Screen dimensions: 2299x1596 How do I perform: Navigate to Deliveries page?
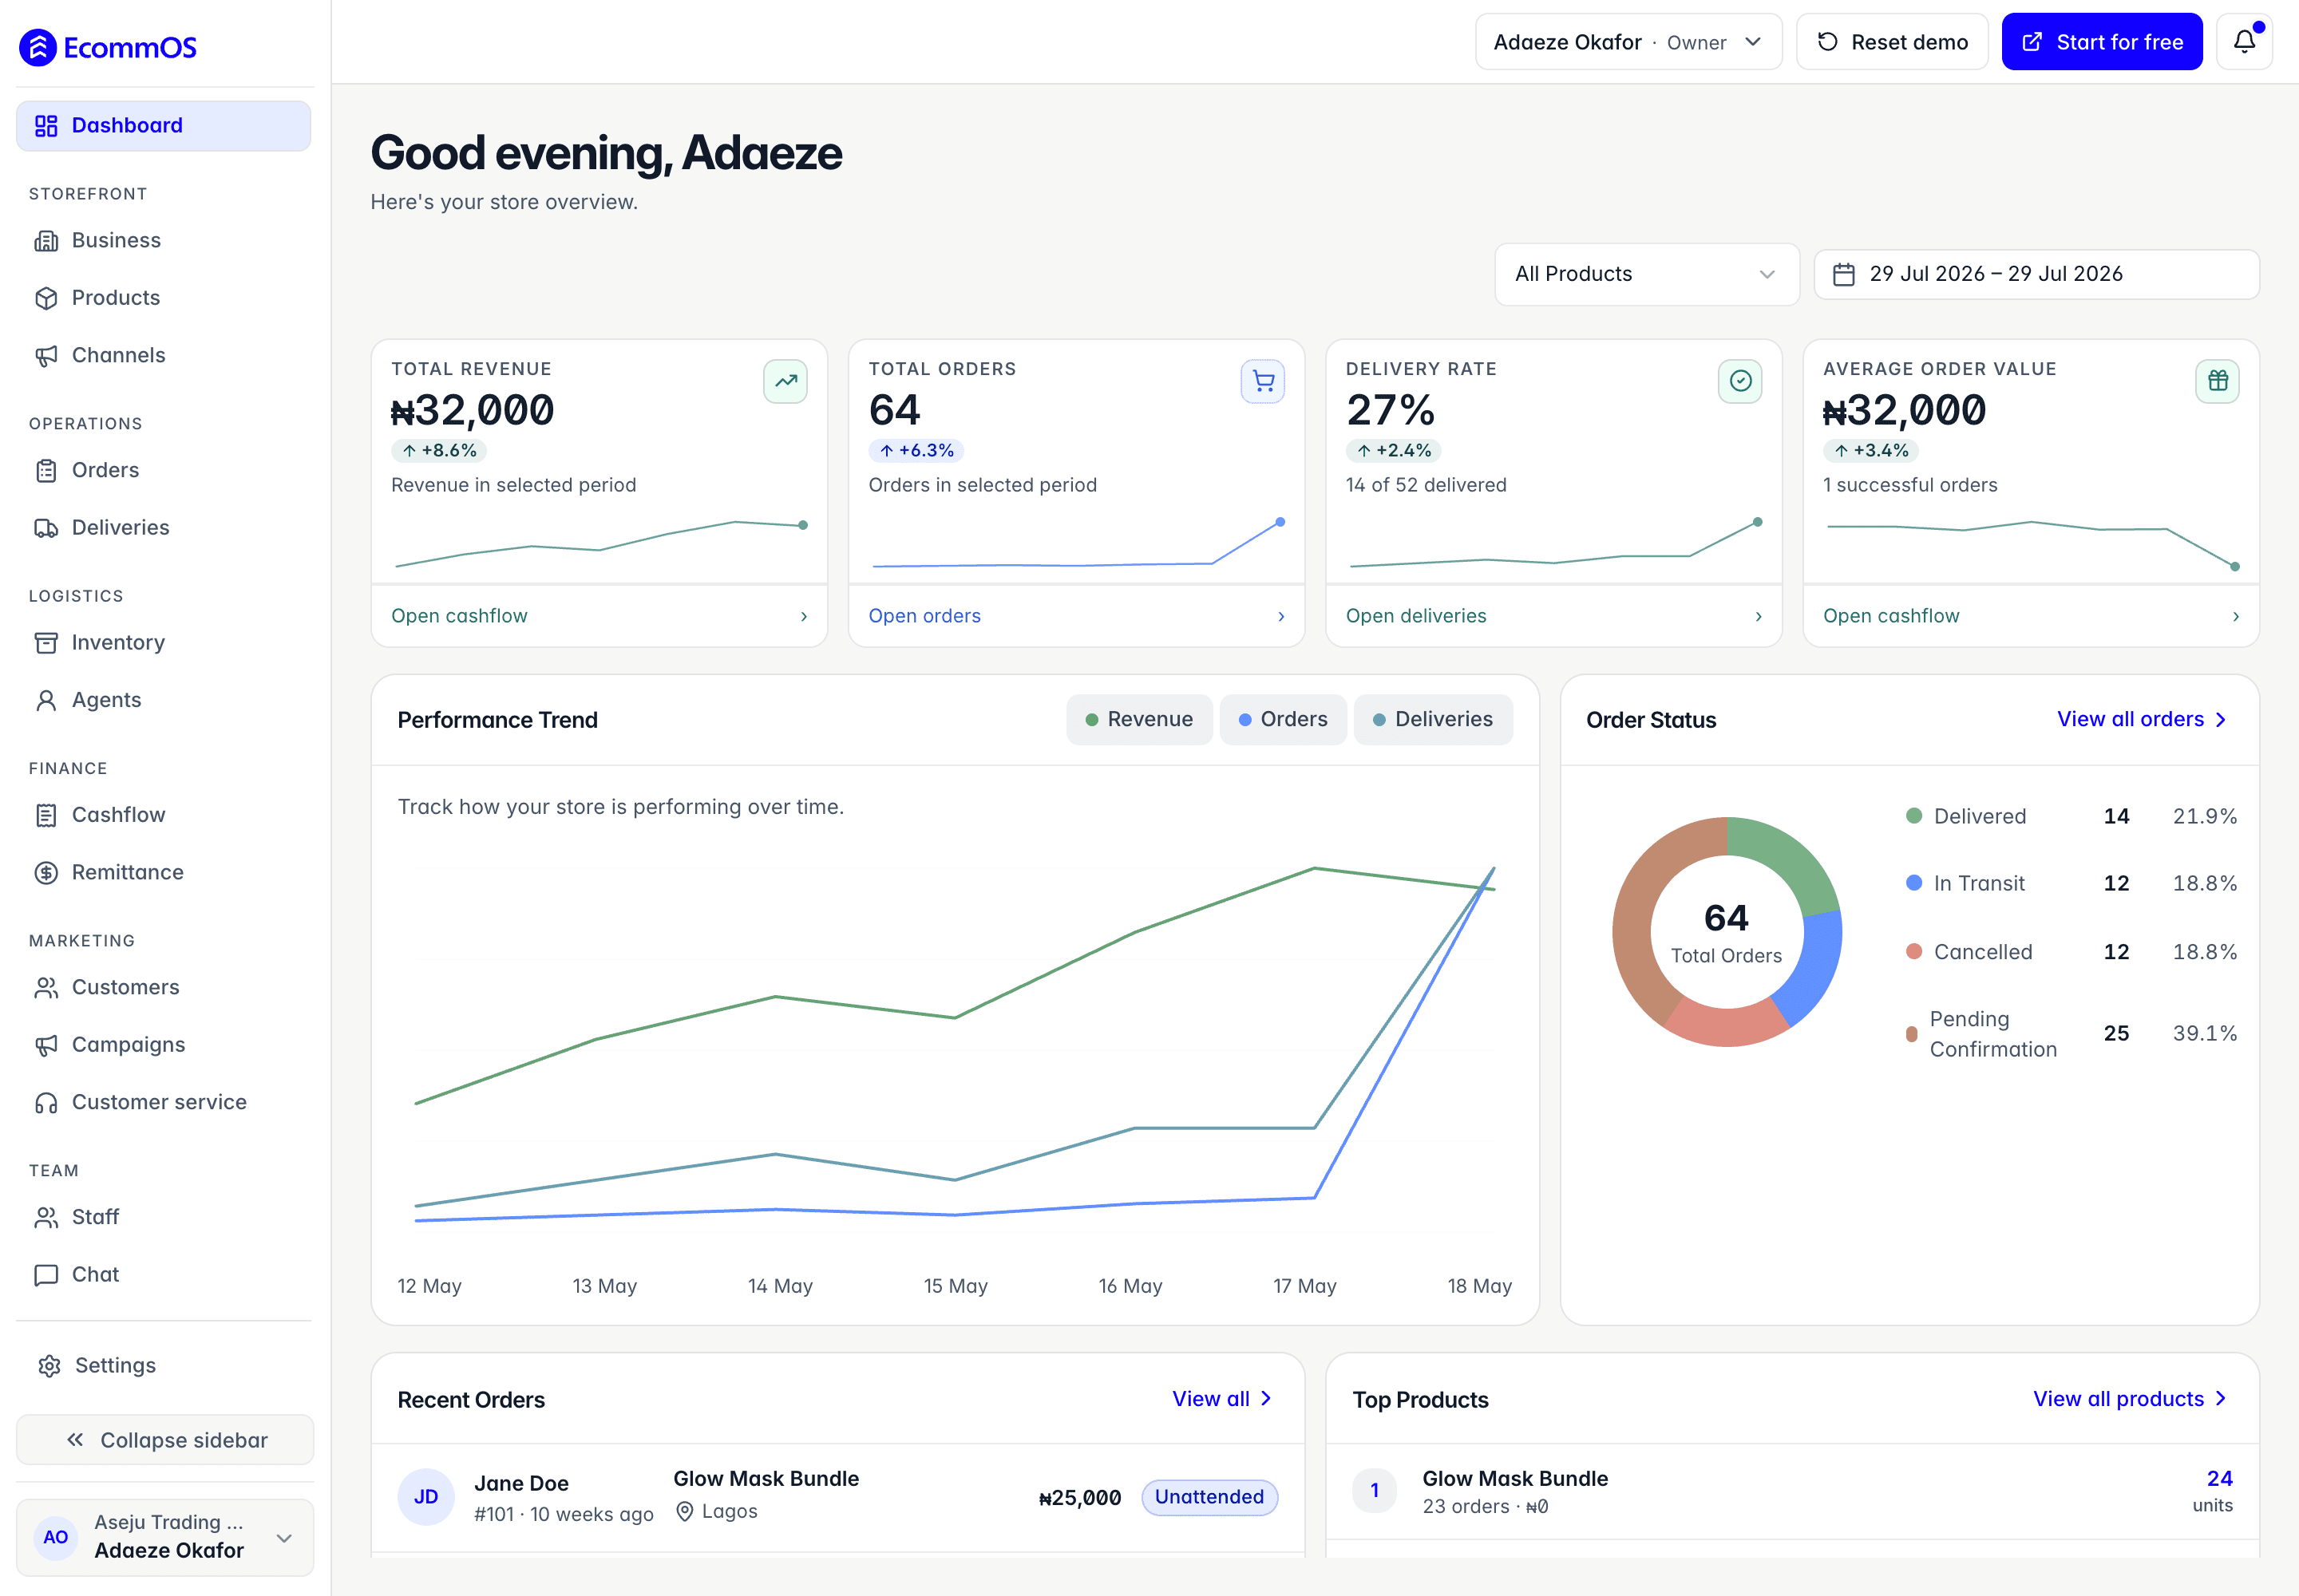coord(163,528)
